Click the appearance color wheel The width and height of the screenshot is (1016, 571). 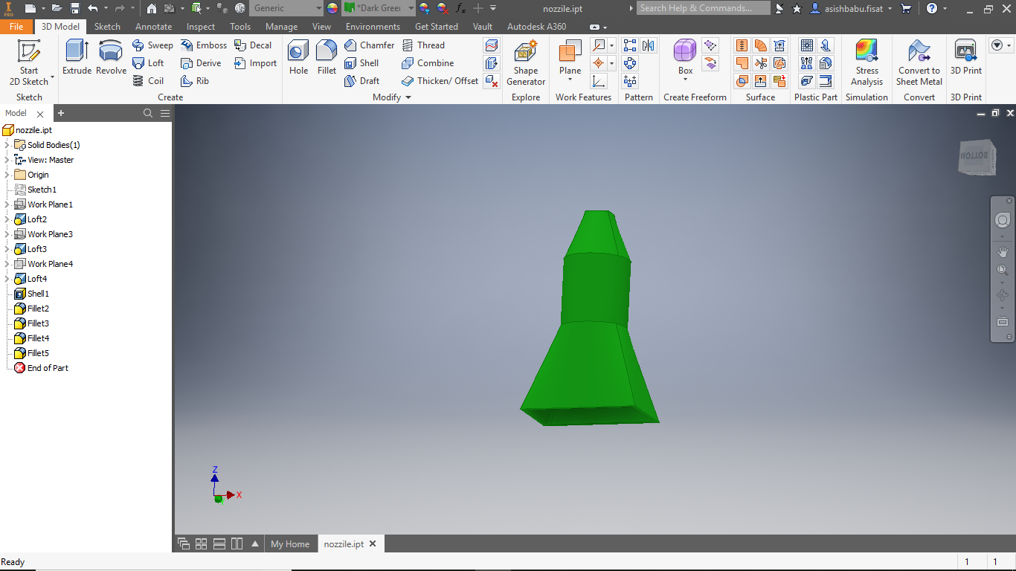tap(332, 8)
